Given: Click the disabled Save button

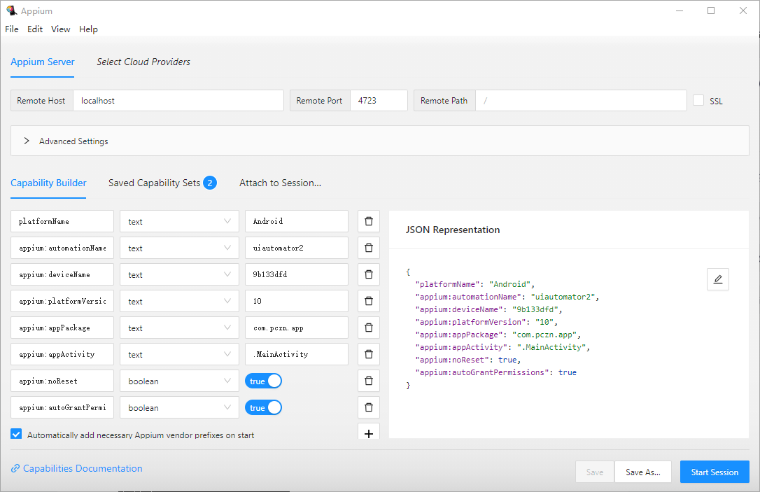Looking at the screenshot, I should click(x=595, y=472).
